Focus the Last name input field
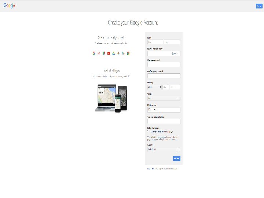The height and width of the screenshot is (198, 264). [172, 42]
